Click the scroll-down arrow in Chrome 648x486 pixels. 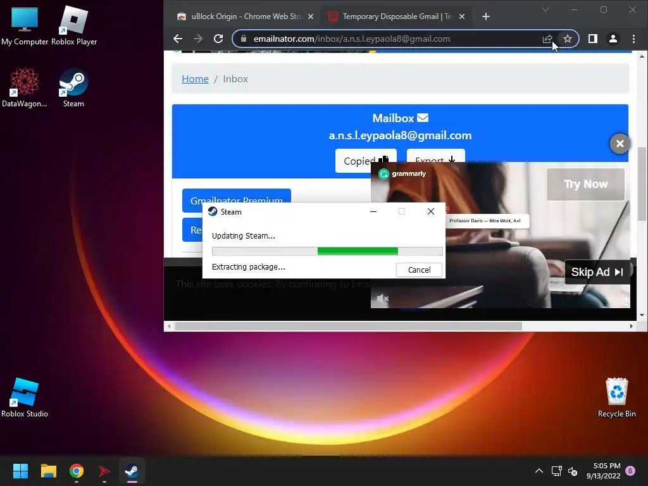(642, 315)
